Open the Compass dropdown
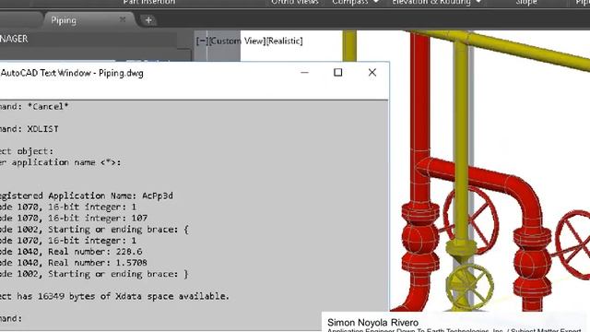 (x=355, y=2)
